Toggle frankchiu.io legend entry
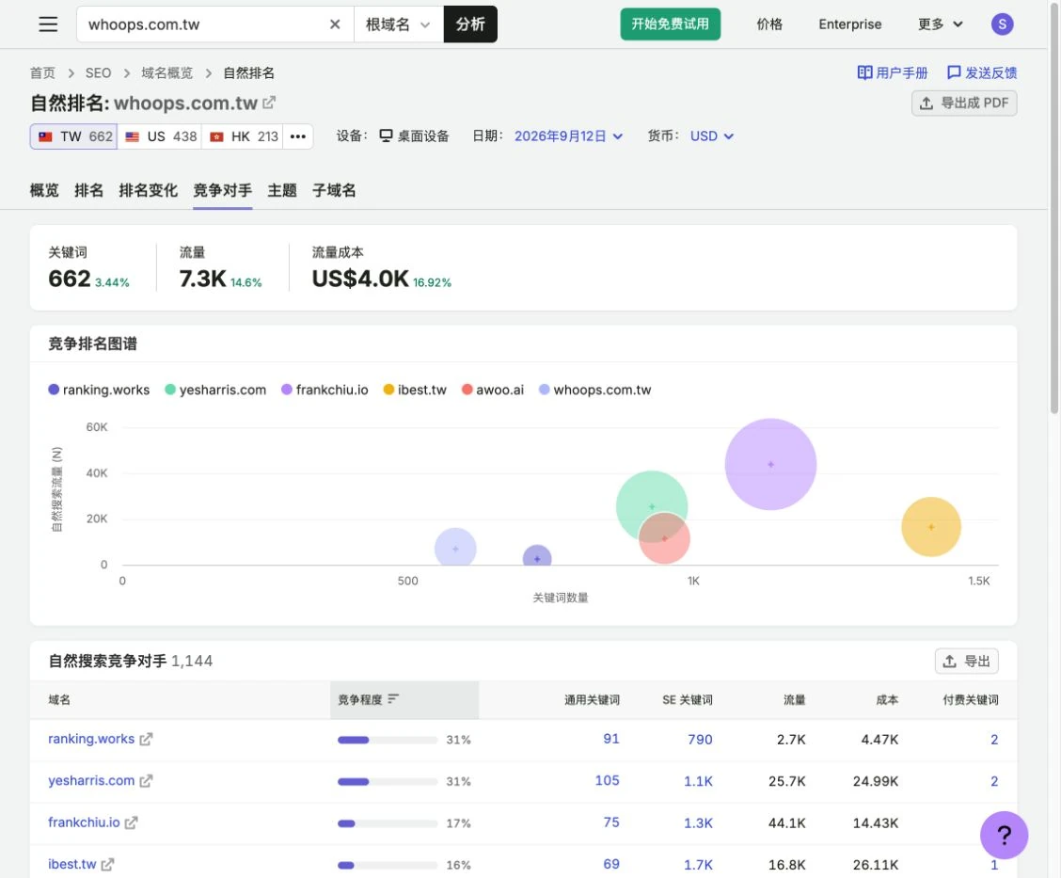 point(325,390)
